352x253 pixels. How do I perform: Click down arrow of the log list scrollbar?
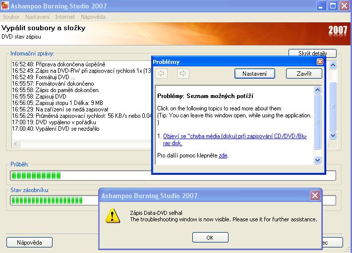point(333,135)
